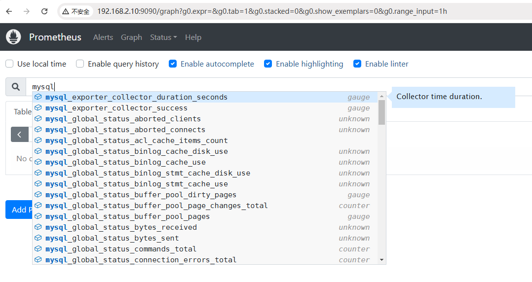Viewport: 532px width, 282px height.
Task: Click the cube icon next to mysql_exporter_collector_success
Action: [38, 108]
